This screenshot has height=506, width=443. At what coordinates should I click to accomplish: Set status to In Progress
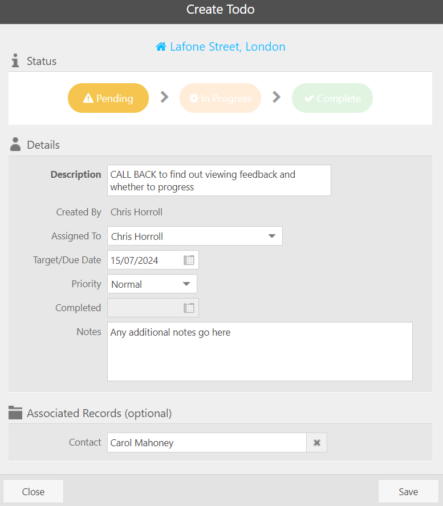(x=220, y=98)
